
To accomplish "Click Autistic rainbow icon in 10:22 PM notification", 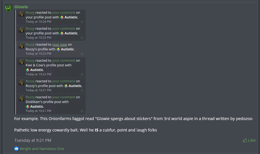I will (28, 70).
